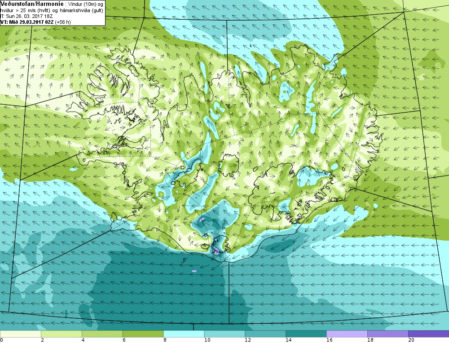Click the legend scale label '0'
Viewport: 449px width, 343px height.
(1, 340)
